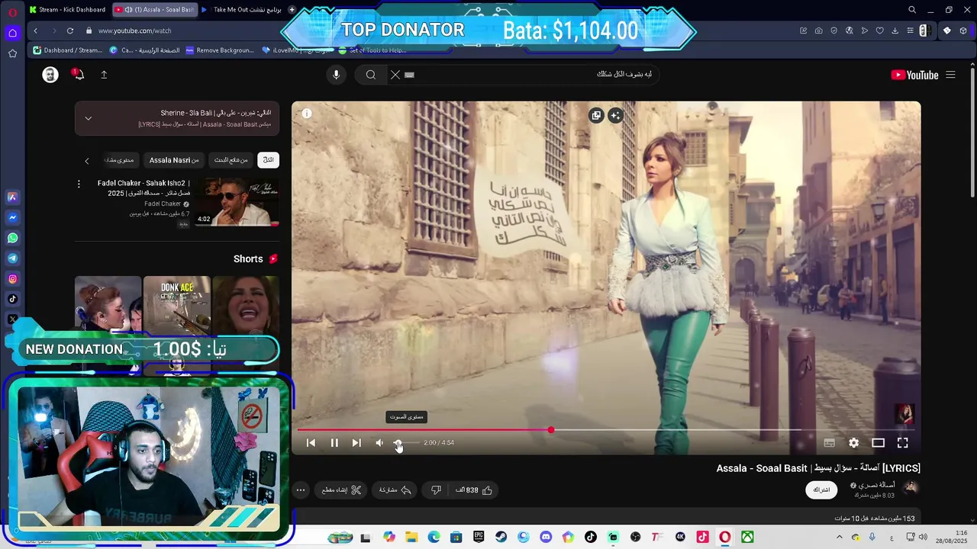
Task: Open the YouTube create/upload icon
Action: [x=104, y=75]
